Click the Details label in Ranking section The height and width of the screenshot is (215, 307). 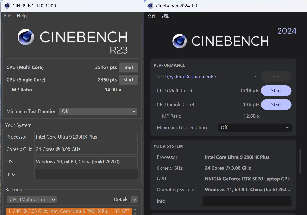pos(121,200)
